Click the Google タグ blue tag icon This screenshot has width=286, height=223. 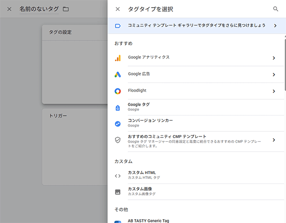tap(118, 108)
